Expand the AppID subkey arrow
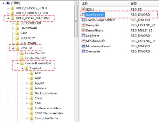Screen dimensions: 159x122 [x=27, y=83]
